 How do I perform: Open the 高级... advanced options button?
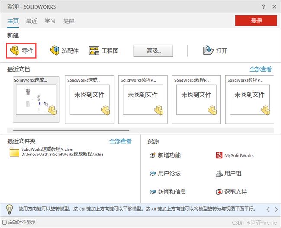pyautogui.click(x=153, y=51)
